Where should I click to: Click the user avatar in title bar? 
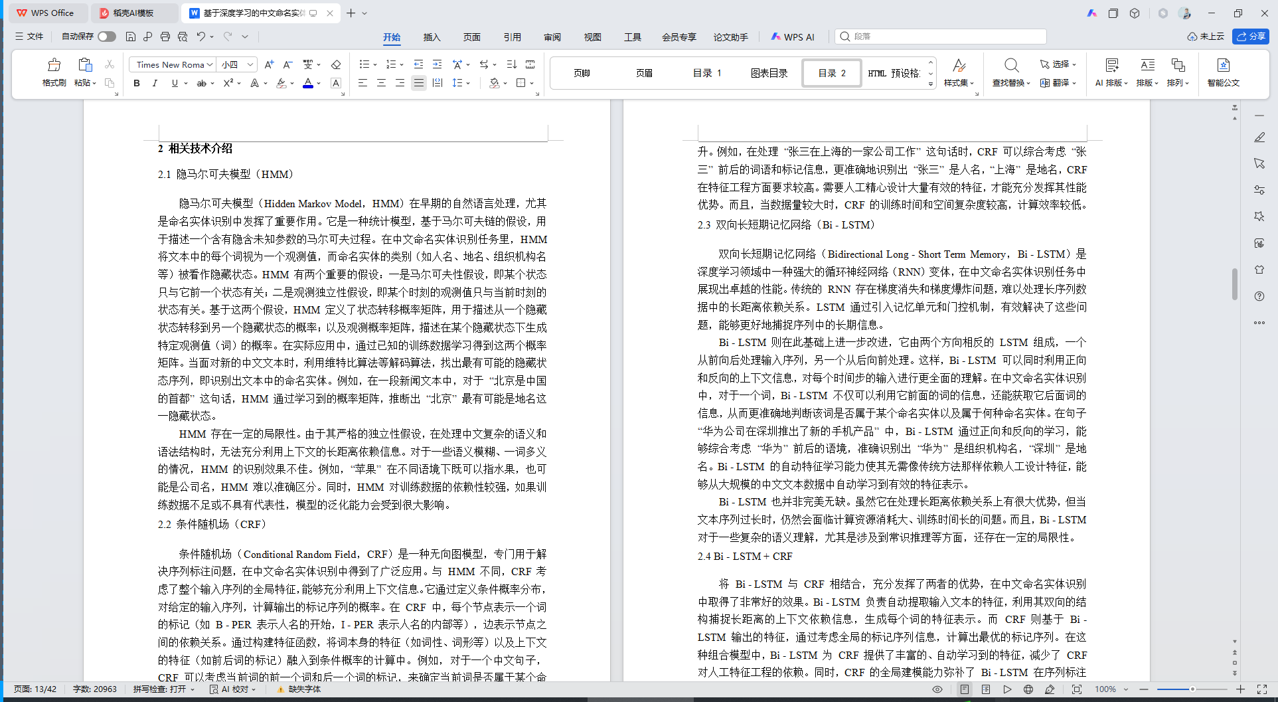coord(1184,13)
